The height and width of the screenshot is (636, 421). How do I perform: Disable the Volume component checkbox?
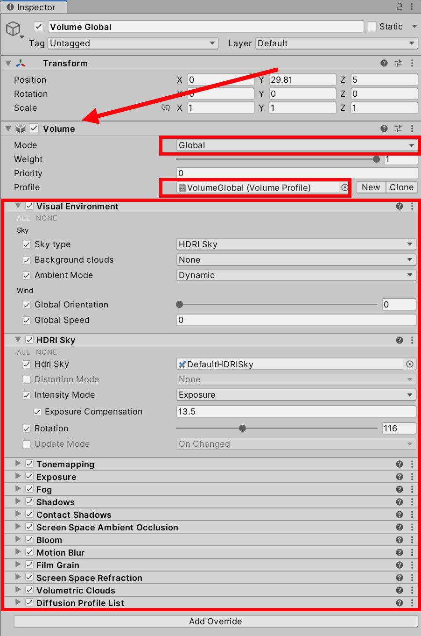(34, 129)
